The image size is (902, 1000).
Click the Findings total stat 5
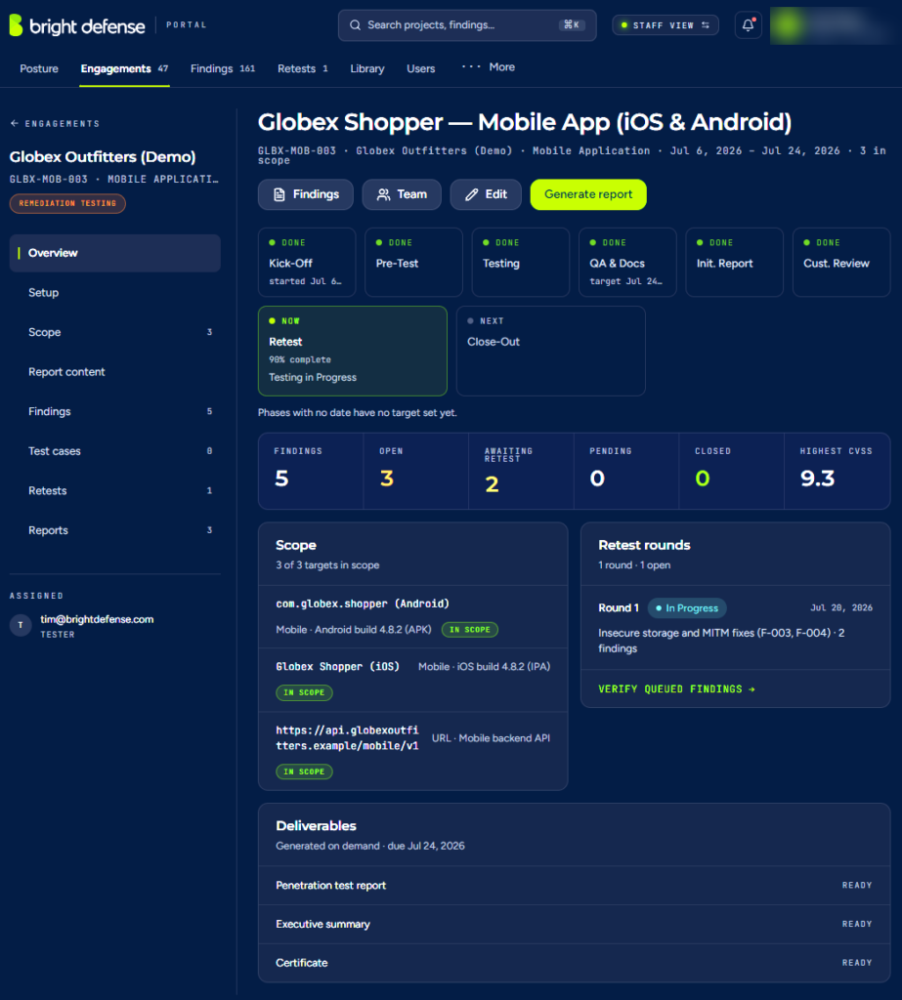point(281,479)
